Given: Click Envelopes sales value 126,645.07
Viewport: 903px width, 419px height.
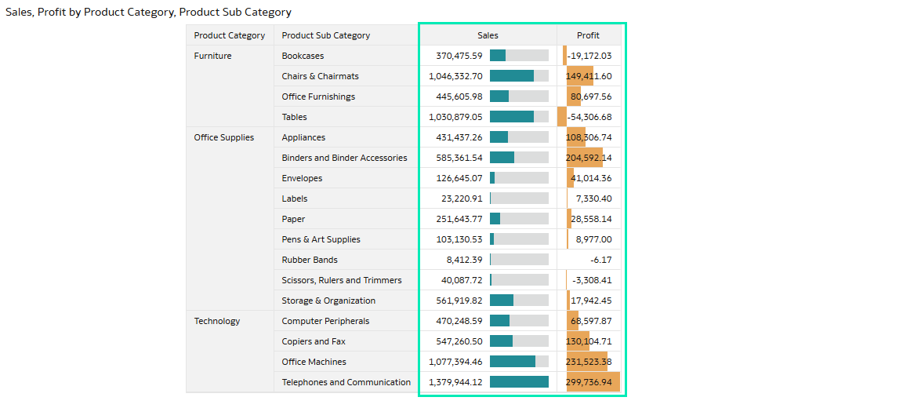Looking at the screenshot, I should point(459,178).
